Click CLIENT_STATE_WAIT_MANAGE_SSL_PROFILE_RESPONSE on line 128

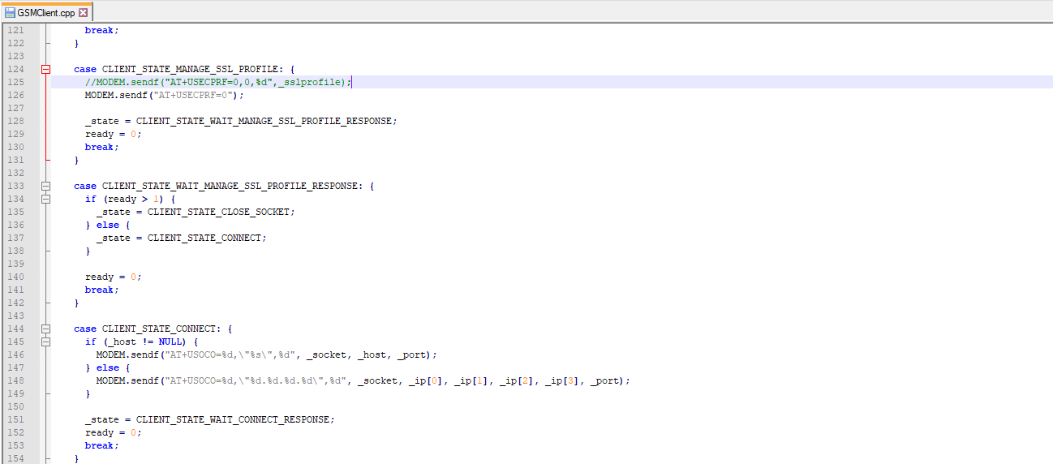click(x=264, y=121)
